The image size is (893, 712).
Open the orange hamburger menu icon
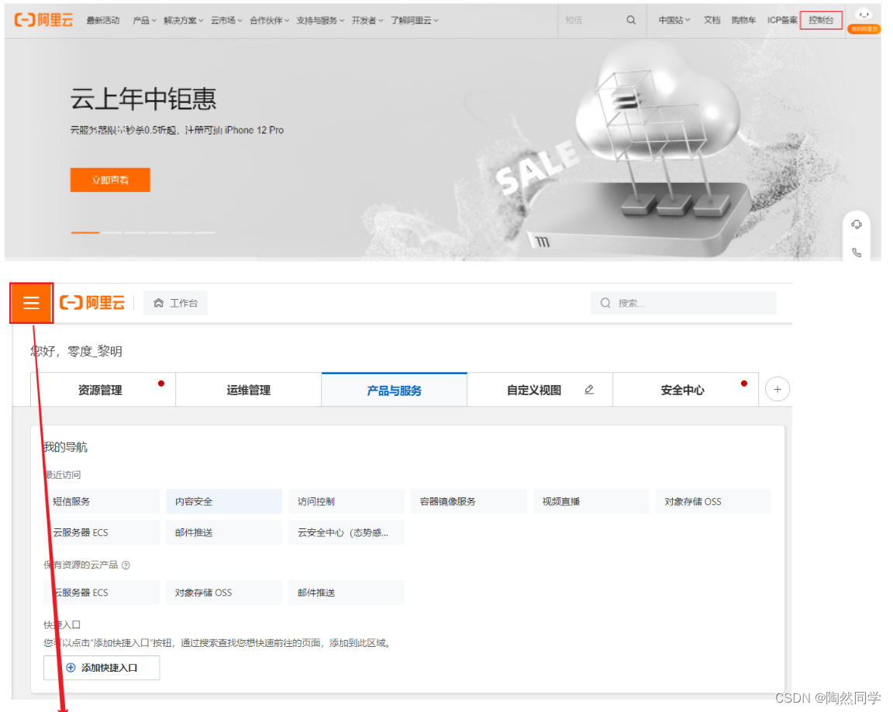click(31, 303)
